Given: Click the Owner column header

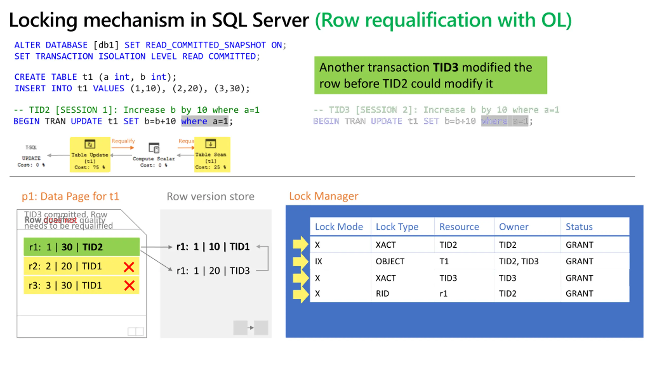Looking at the screenshot, I should click(513, 227).
